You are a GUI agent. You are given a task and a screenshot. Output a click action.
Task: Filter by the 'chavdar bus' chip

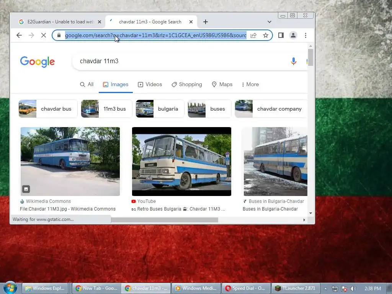pyautogui.click(x=48, y=109)
